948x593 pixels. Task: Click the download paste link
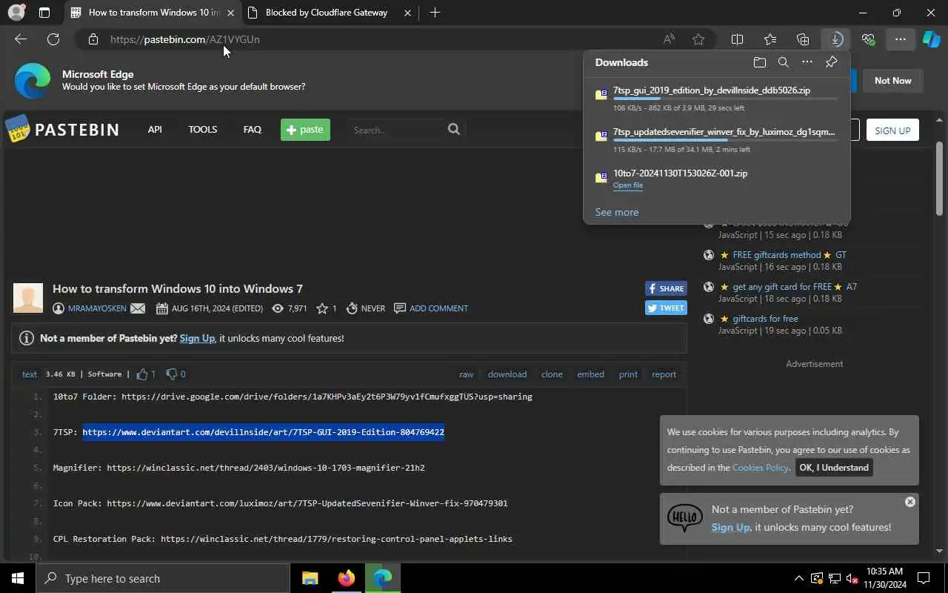click(507, 374)
